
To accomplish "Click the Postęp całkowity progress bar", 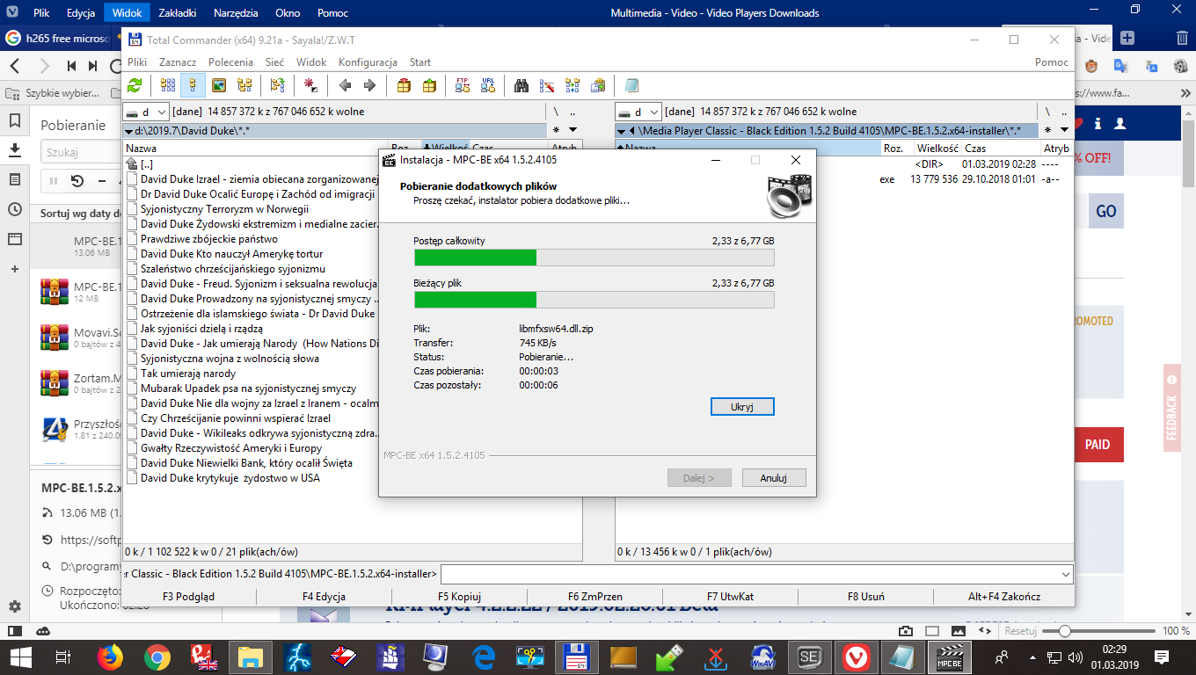I will point(594,257).
